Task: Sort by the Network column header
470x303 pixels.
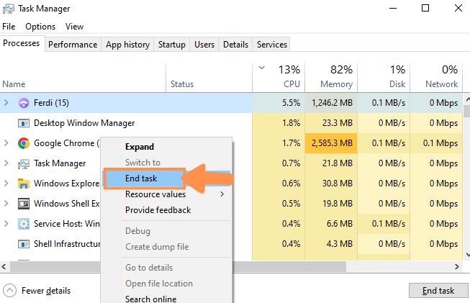Action: tap(436, 77)
